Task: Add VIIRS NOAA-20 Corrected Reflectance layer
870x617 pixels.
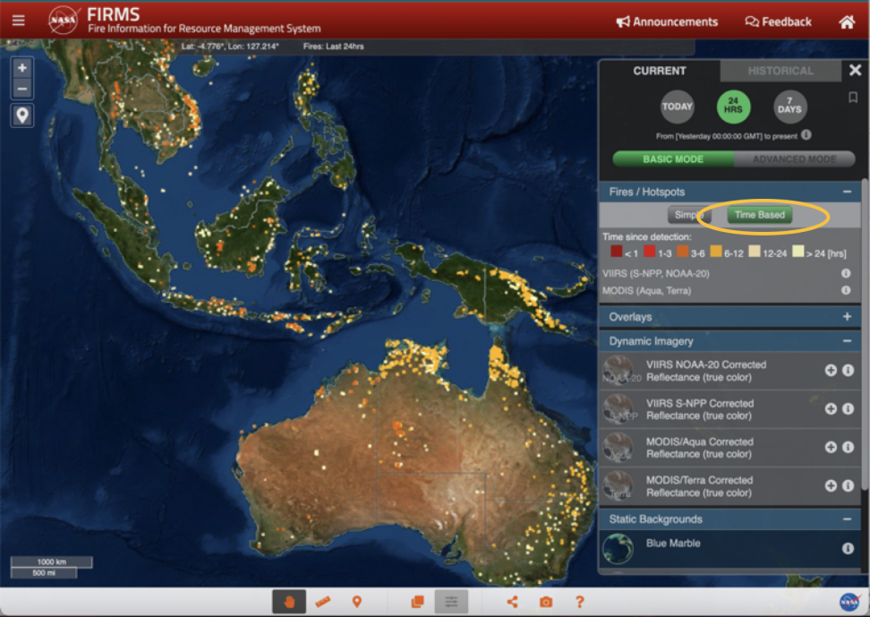Action: click(x=831, y=371)
